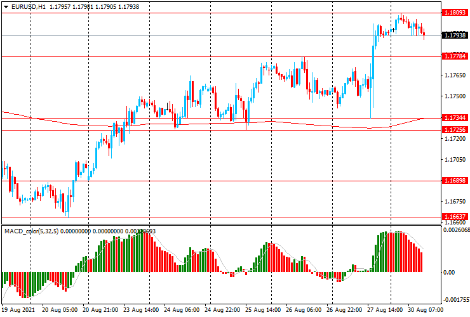Select the OHLC values 1.17957 1.17981 1.17905 1.17938
Viewport: 470px width, 317px height.
coord(95,6)
